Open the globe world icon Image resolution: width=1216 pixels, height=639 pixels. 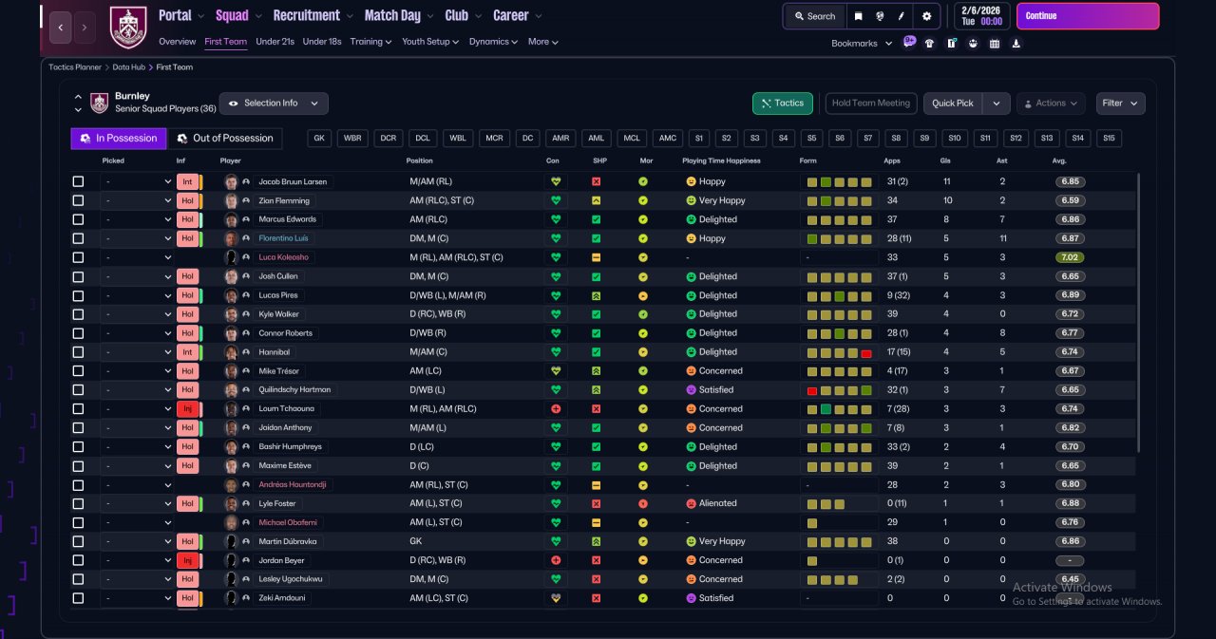click(x=881, y=16)
